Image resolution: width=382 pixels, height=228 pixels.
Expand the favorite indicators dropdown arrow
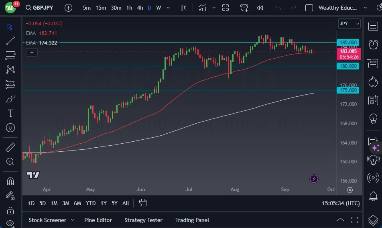pyautogui.click(x=214, y=8)
